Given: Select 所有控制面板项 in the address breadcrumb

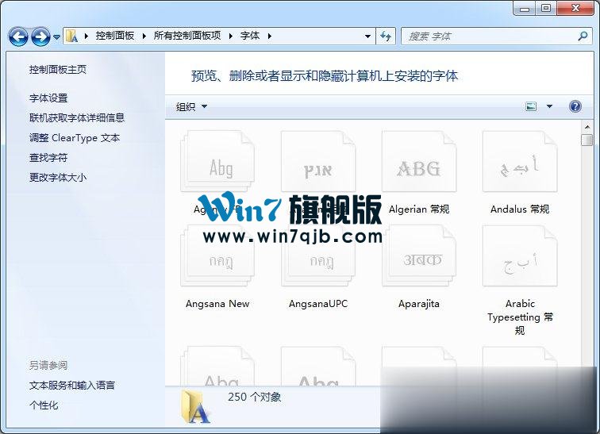Looking at the screenshot, I should pos(187,36).
